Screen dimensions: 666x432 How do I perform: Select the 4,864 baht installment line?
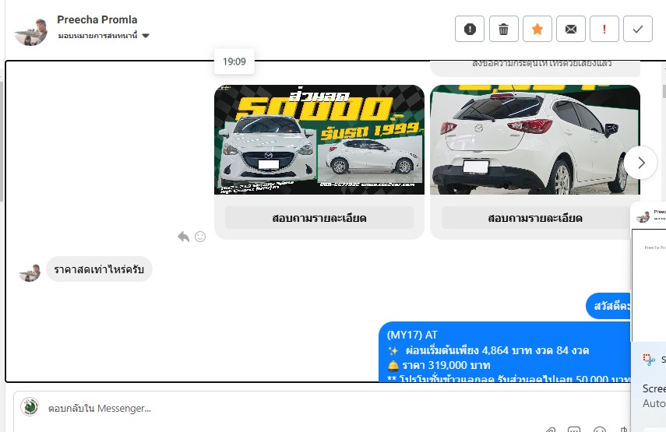(488, 350)
